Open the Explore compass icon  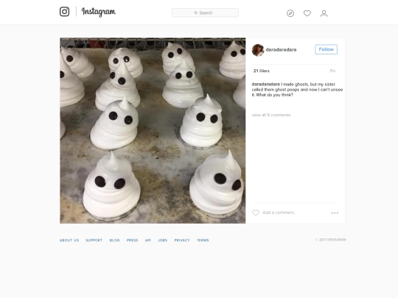pos(290,13)
